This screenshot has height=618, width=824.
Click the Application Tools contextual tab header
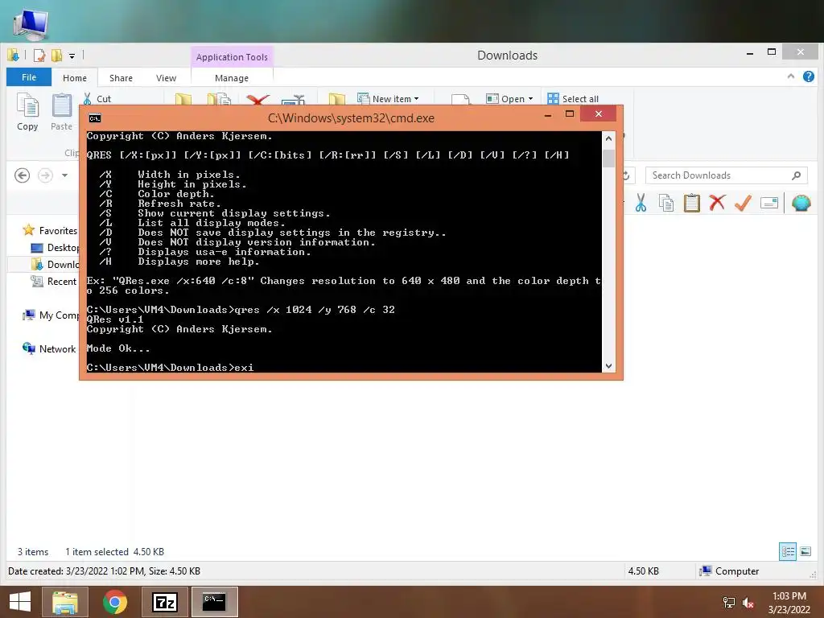[x=232, y=57]
